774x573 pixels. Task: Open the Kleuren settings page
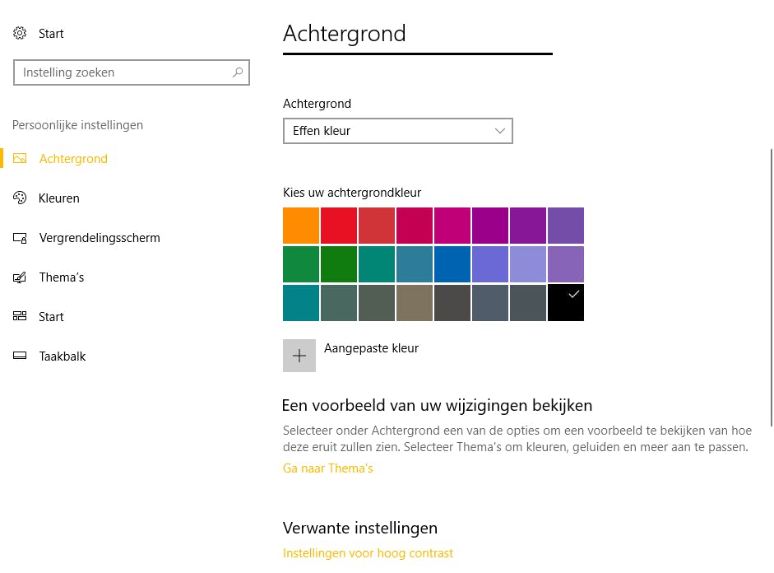click(x=59, y=198)
